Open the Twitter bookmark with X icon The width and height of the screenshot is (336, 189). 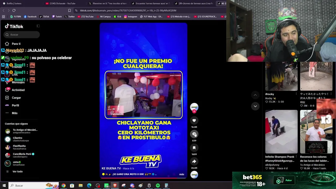pyautogui.click(x=70, y=17)
